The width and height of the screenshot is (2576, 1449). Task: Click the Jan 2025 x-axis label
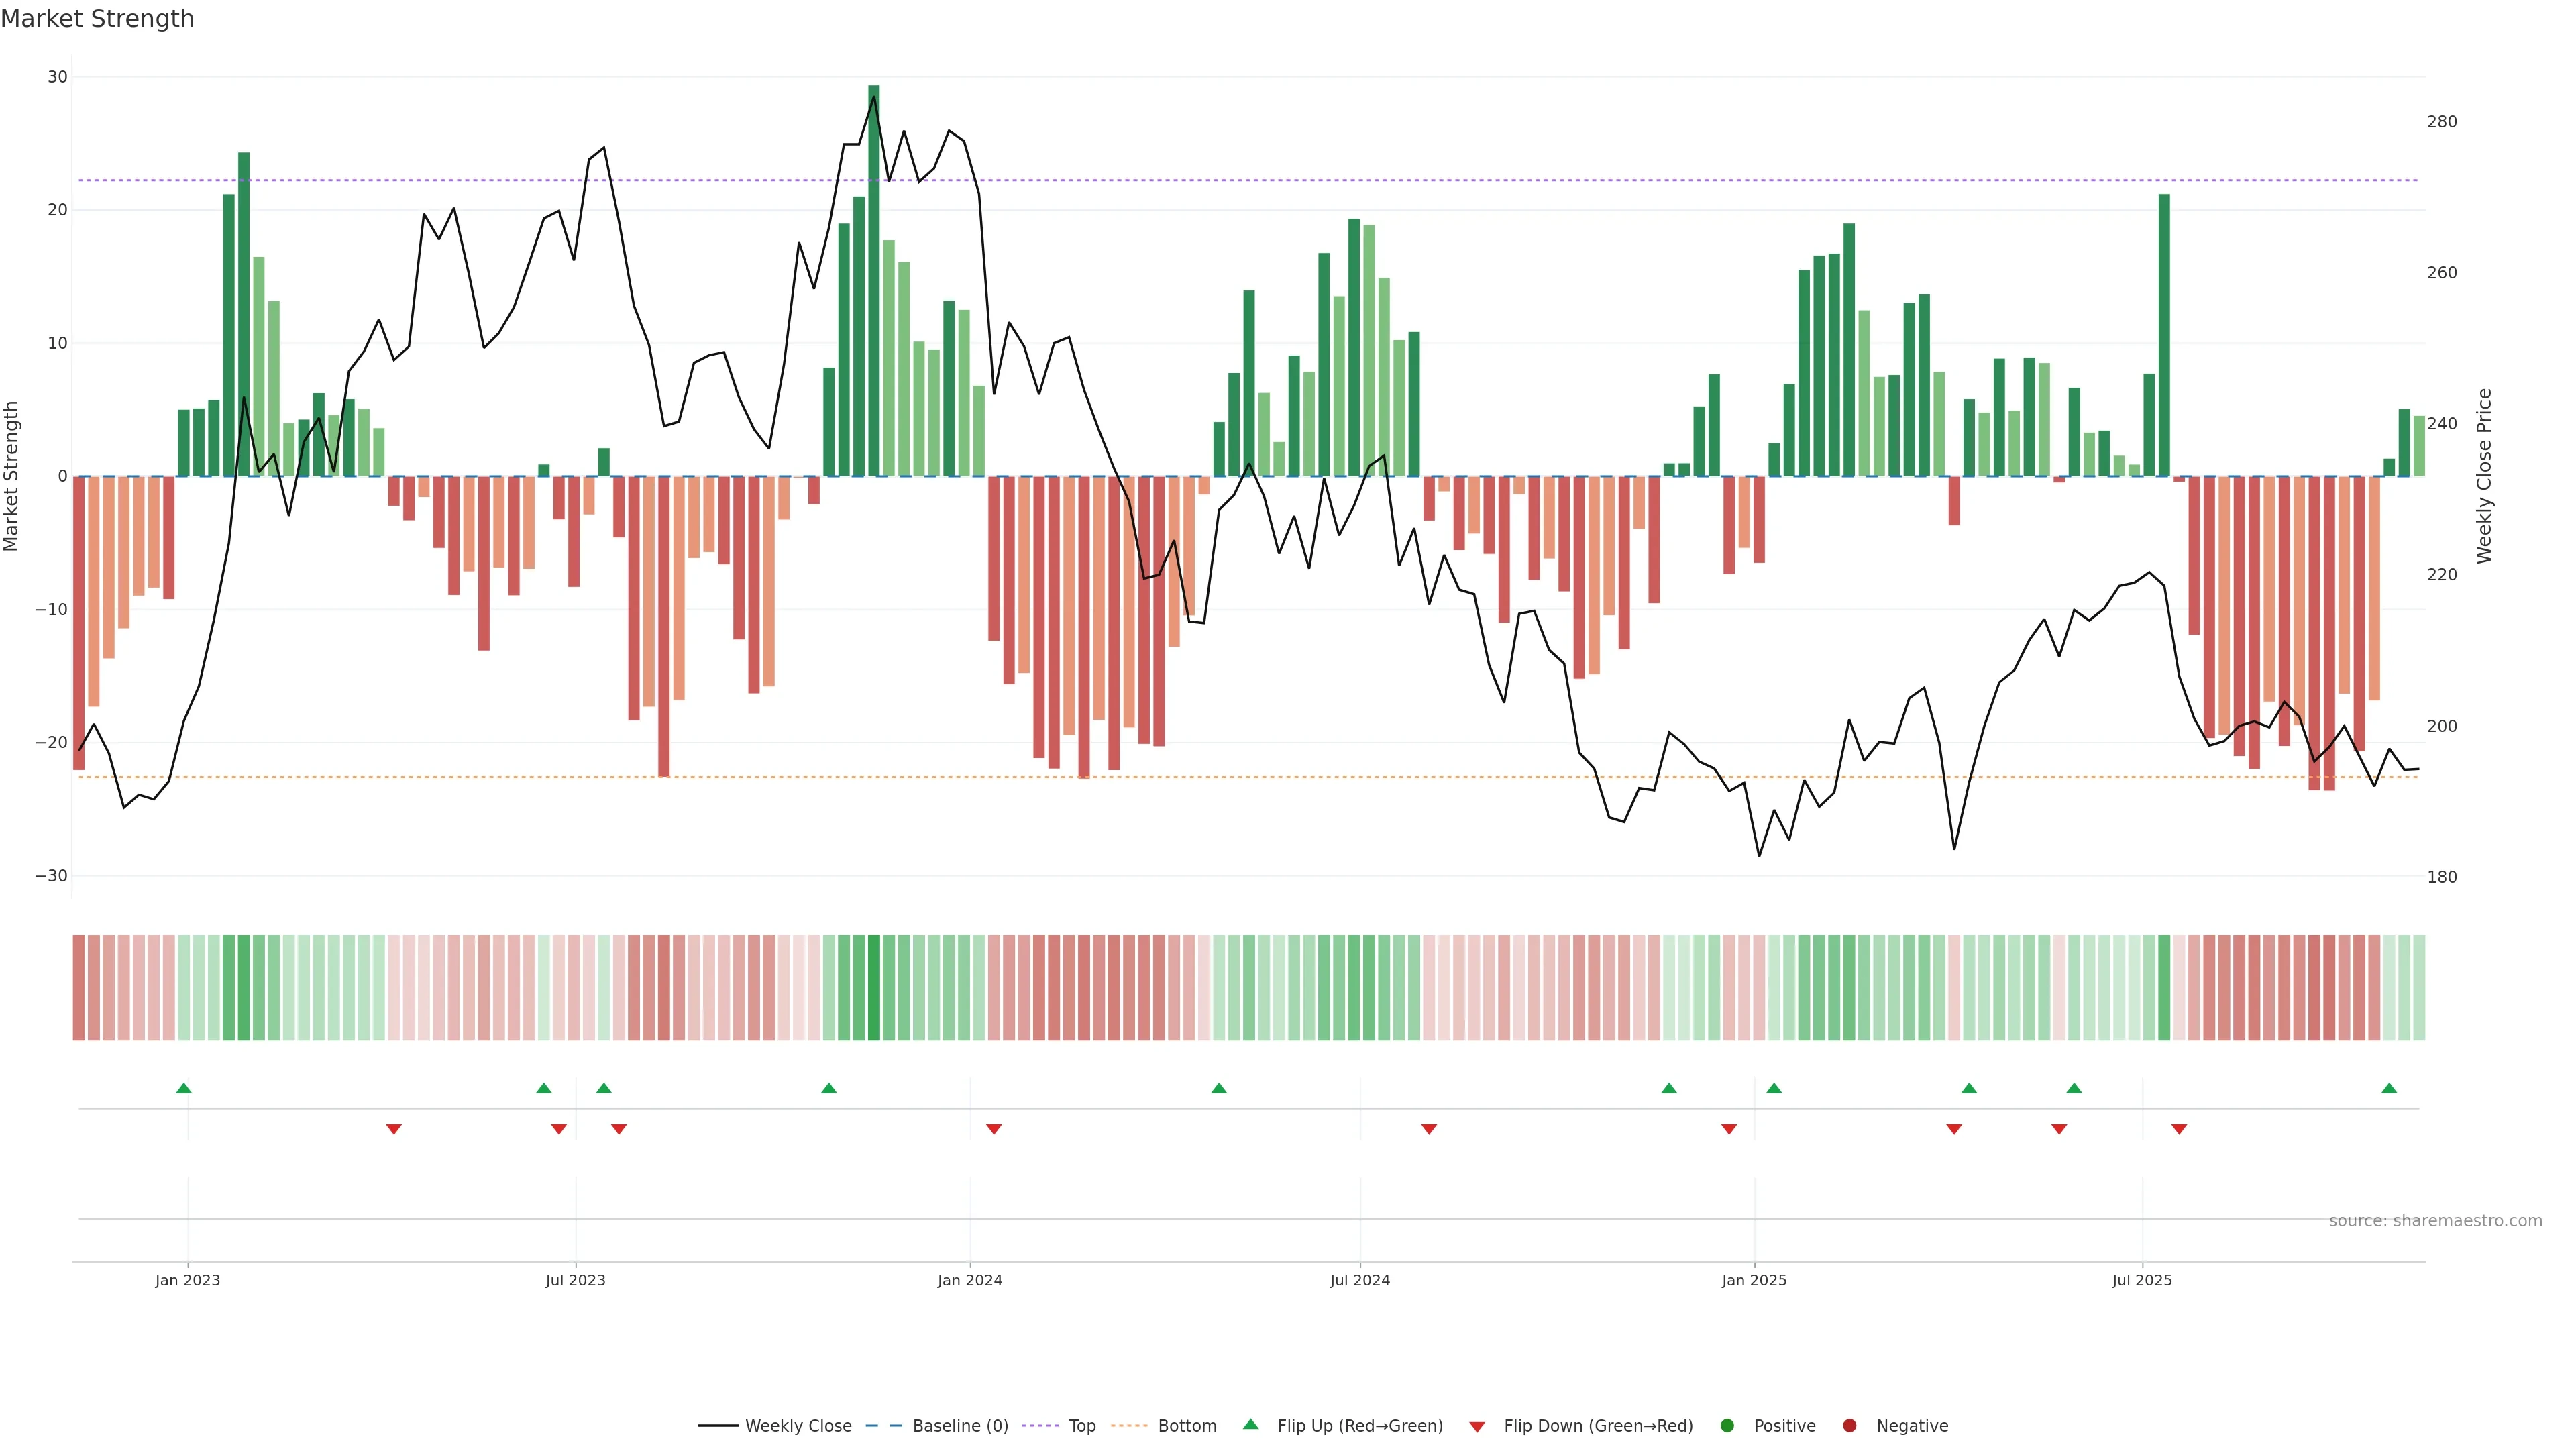tap(1754, 1280)
